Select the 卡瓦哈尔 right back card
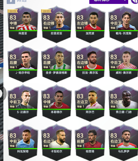This screenshot has width=138, height=161. point(56,142)
